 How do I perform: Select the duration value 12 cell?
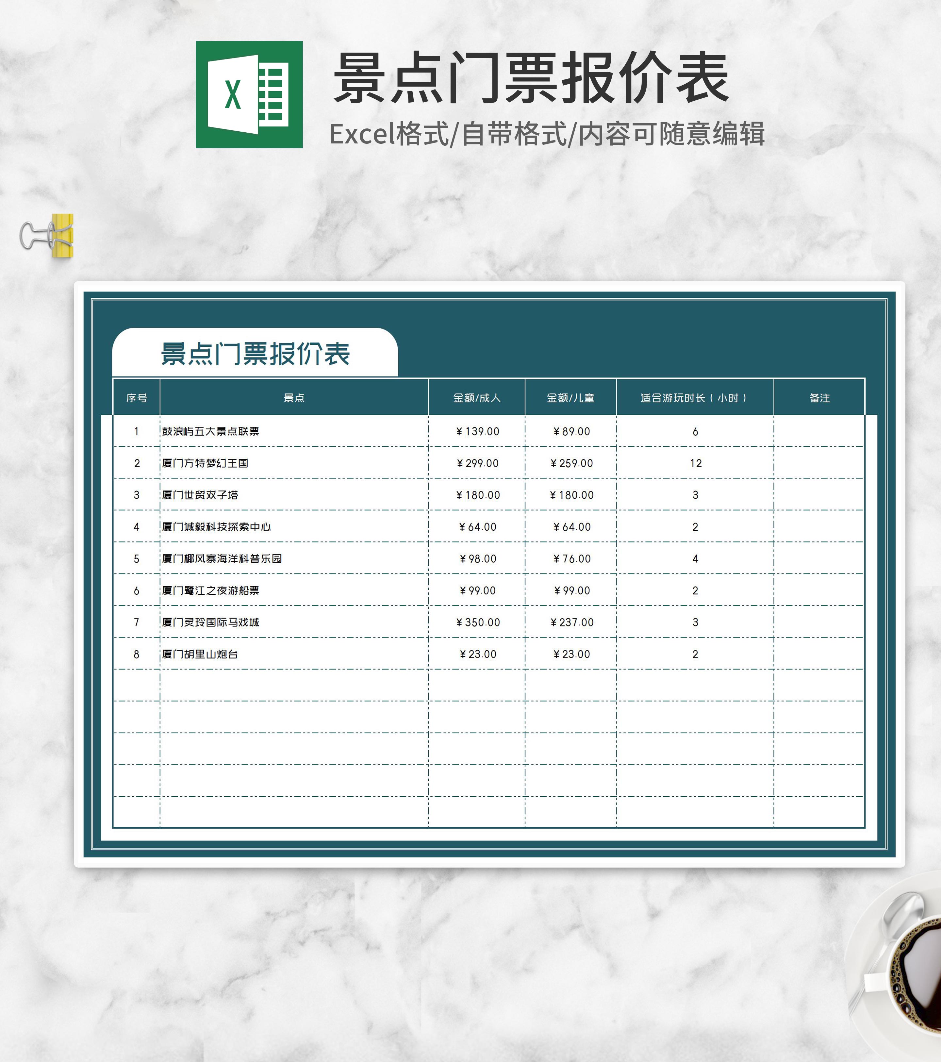pos(693,463)
